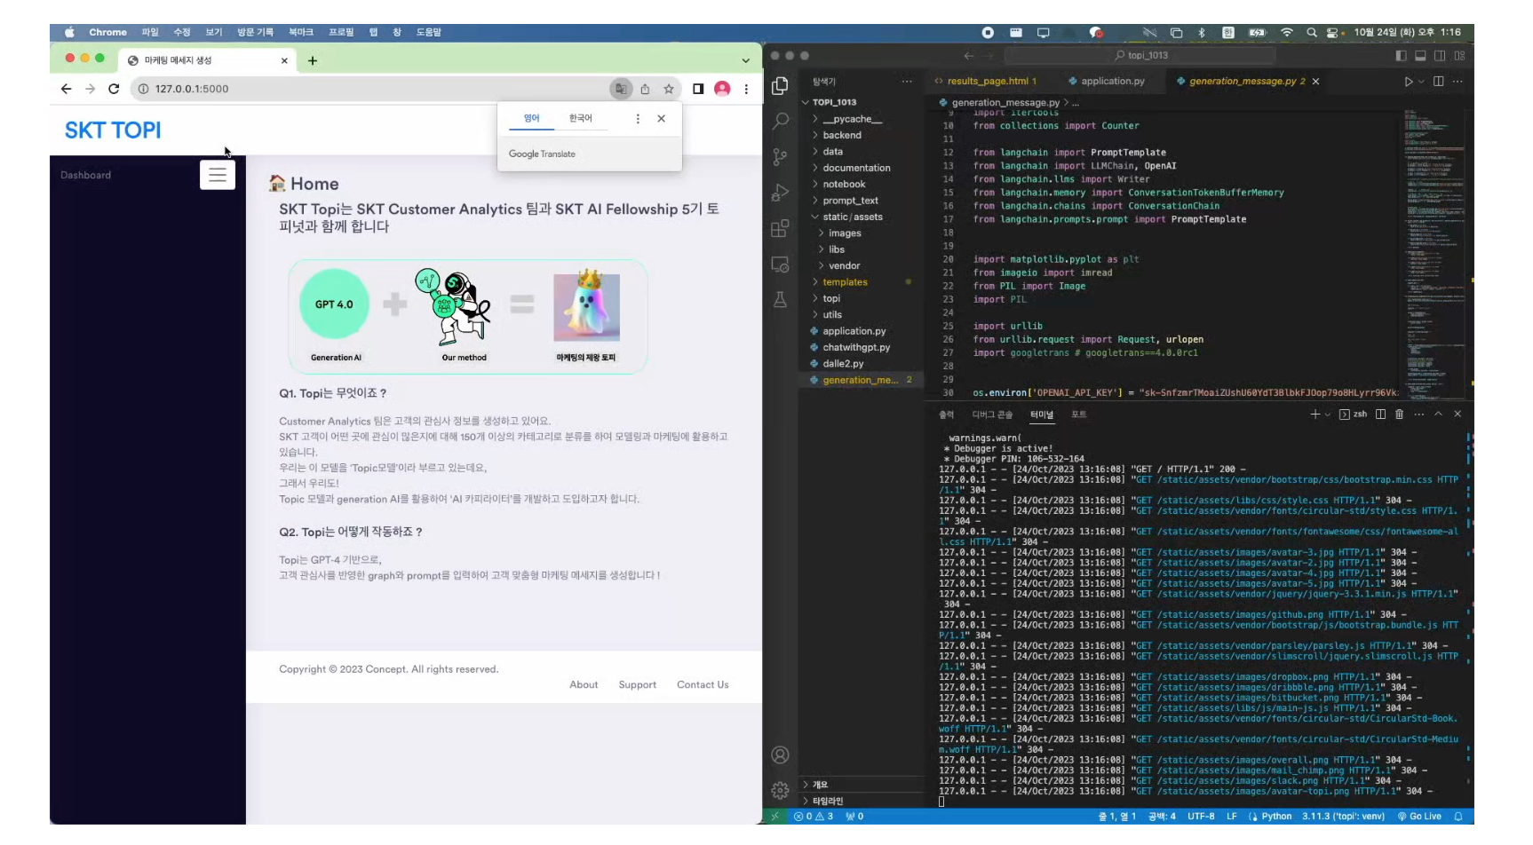Image resolution: width=1533 pixels, height=845 pixels.
Task: Open the Explorer view in VS Code
Action: pyautogui.click(x=780, y=86)
